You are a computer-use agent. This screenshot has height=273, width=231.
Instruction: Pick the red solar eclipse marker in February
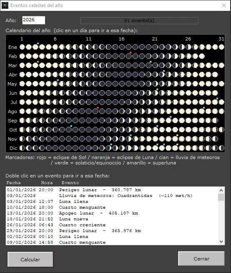(131, 53)
